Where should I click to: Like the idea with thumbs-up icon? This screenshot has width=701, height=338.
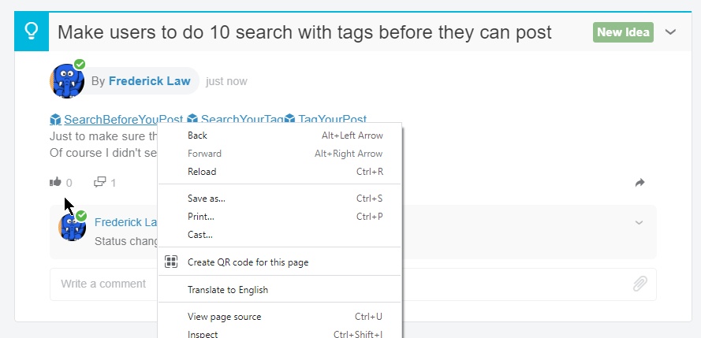pyautogui.click(x=55, y=182)
